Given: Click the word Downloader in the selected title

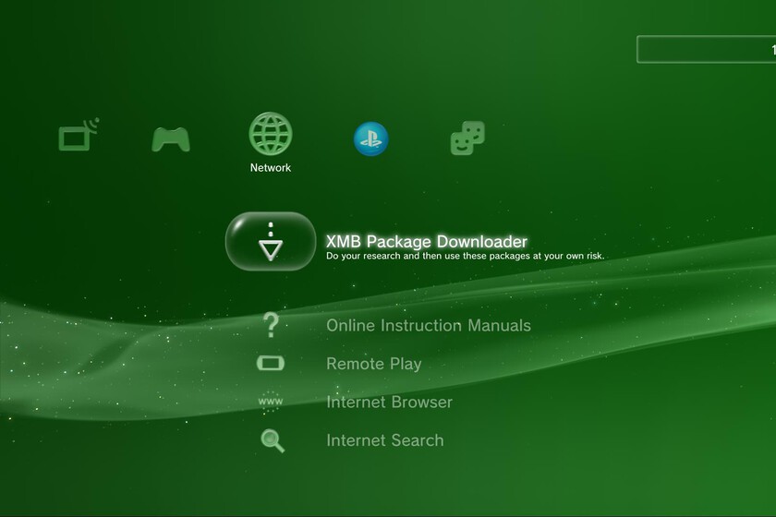Looking at the screenshot, I should coord(482,242).
